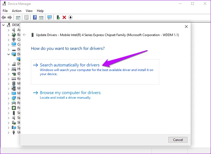Click the Cancel button in the dialog
211x154 pixels.
pos(178,140)
